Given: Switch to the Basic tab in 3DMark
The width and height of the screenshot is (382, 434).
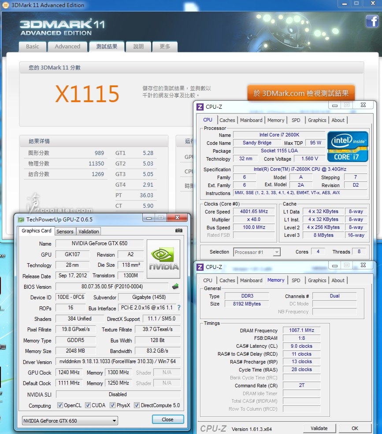Looking at the screenshot, I should coord(33,47).
